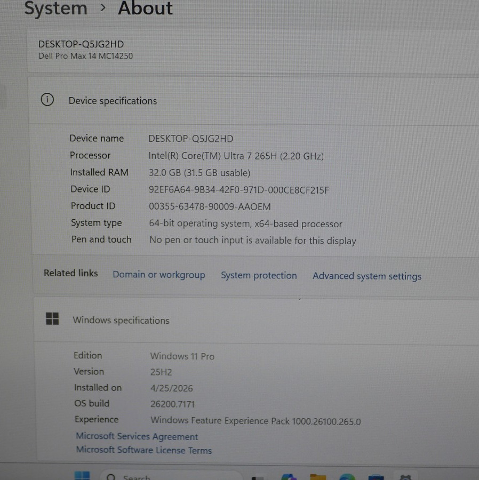Click the Pen and touch label
The image size is (479, 480).
[101, 239]
